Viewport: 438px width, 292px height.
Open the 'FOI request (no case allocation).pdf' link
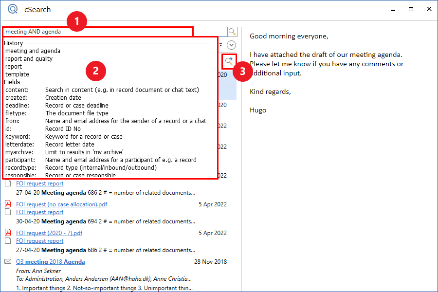61,204
